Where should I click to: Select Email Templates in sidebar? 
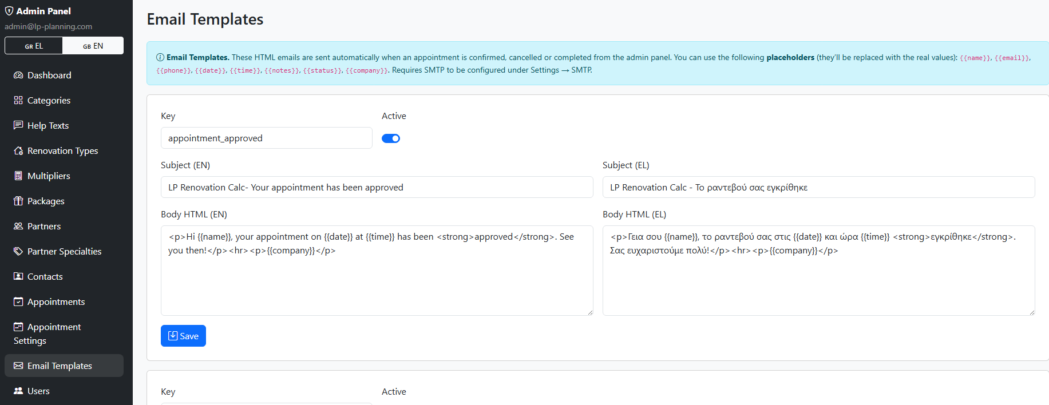point(64,366)
